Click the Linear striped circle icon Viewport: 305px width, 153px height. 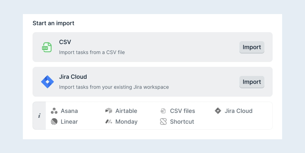(x=54, y=122)
